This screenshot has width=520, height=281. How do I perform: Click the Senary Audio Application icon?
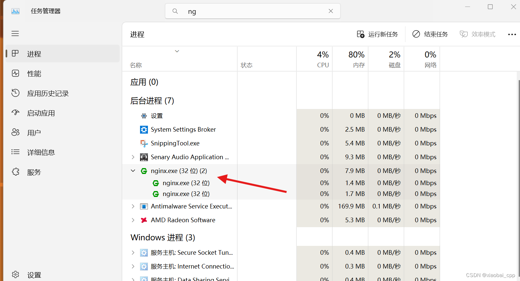[x=144, y=157]
